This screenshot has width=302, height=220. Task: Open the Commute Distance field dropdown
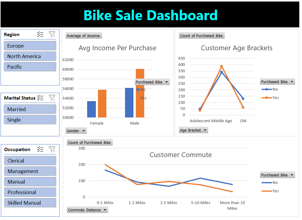pos(87,210)
